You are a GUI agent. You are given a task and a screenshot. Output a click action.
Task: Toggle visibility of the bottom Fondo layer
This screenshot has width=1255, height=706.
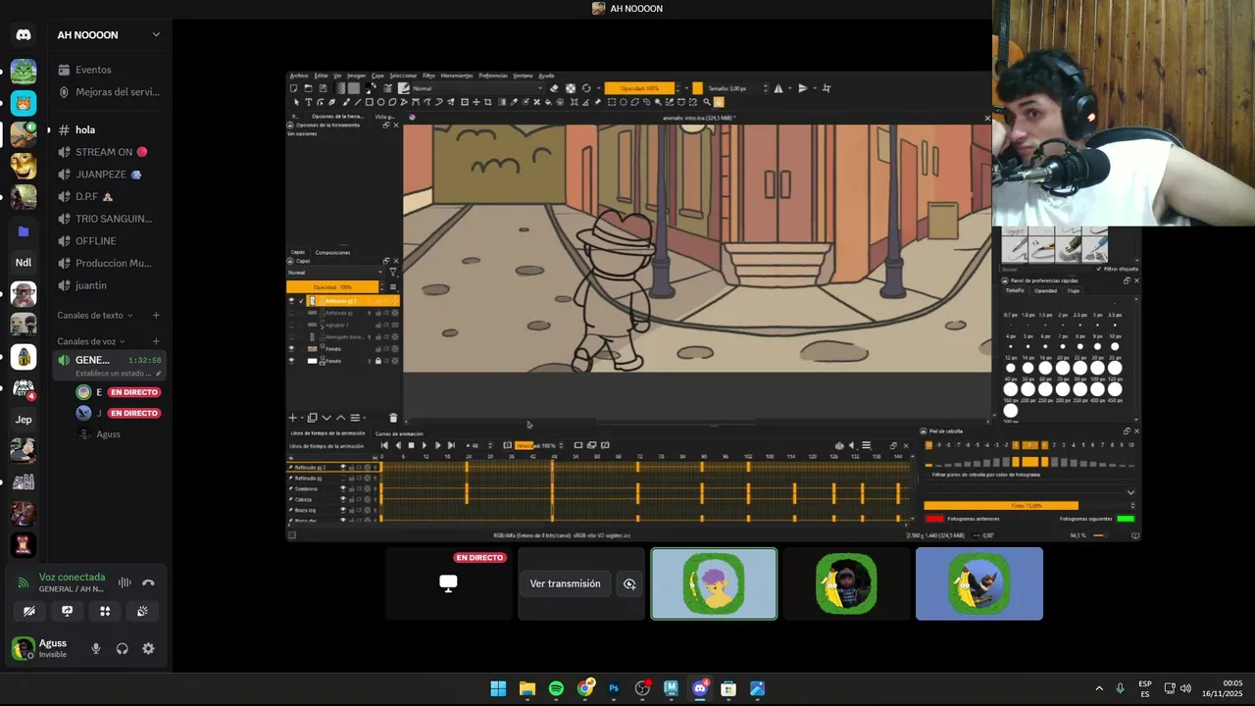click(291, 361)
